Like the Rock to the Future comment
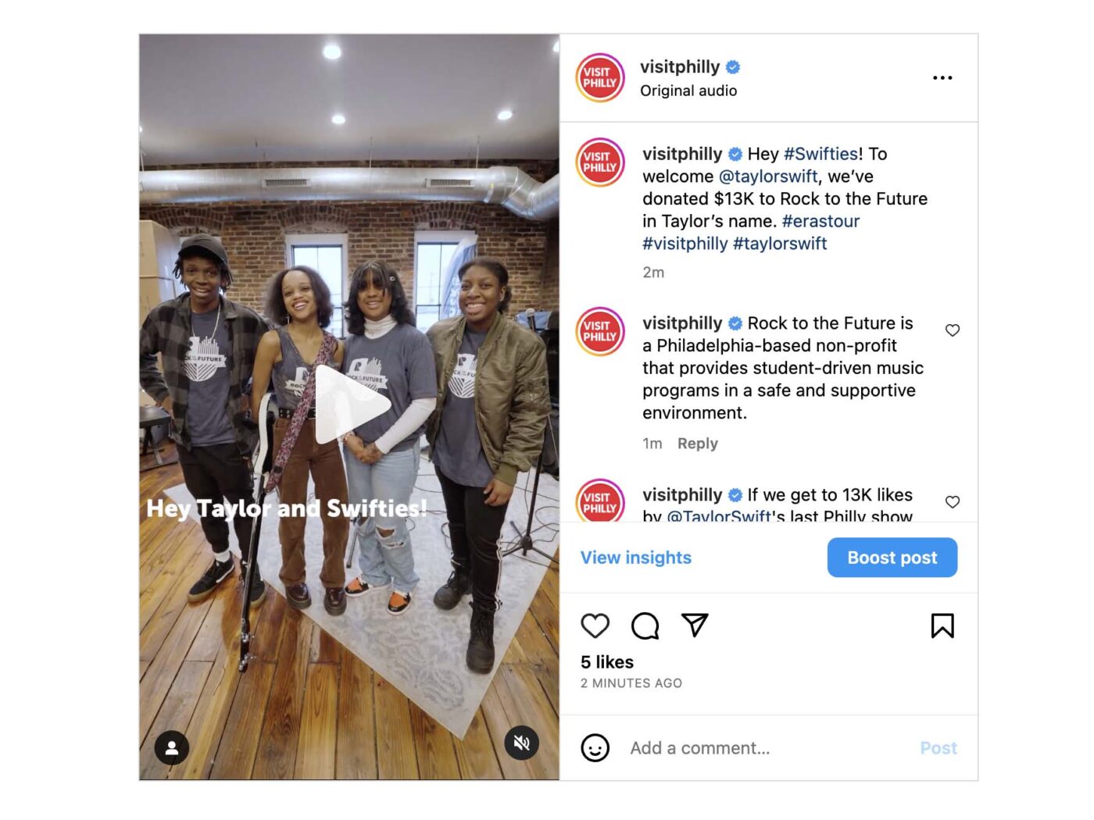Image resolution: width=1094 pixels, height=820 pixels. click(x=952, y=330)
